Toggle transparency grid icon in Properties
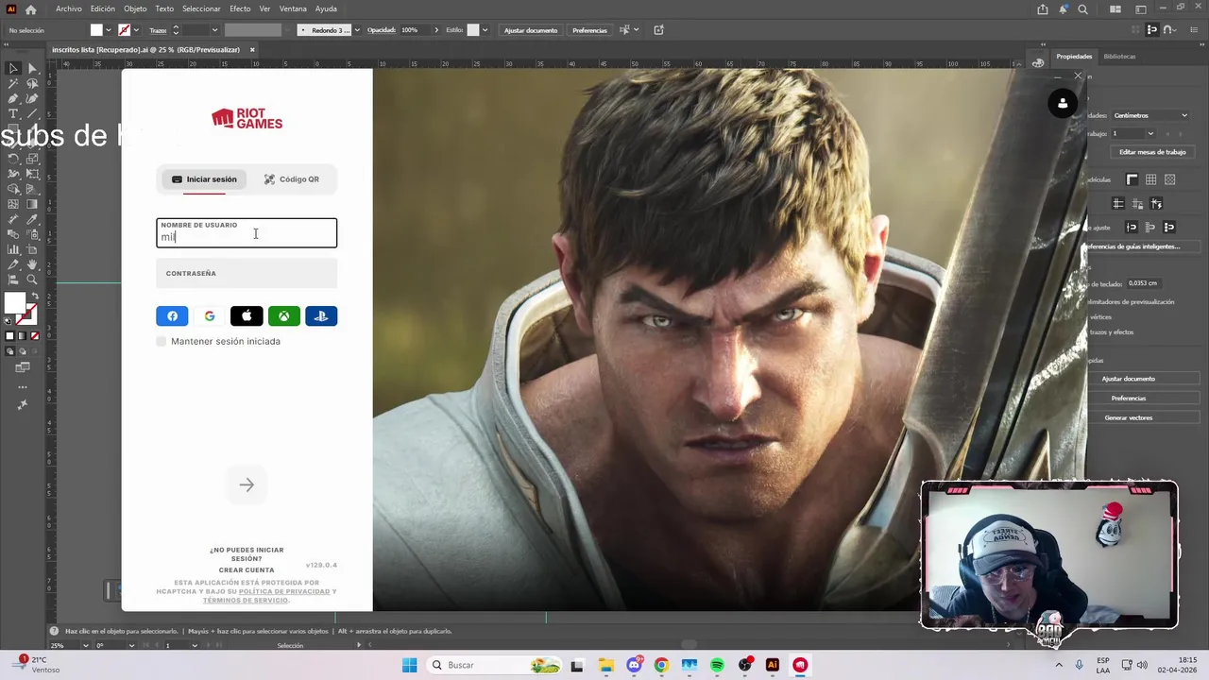 [1169, 179]
